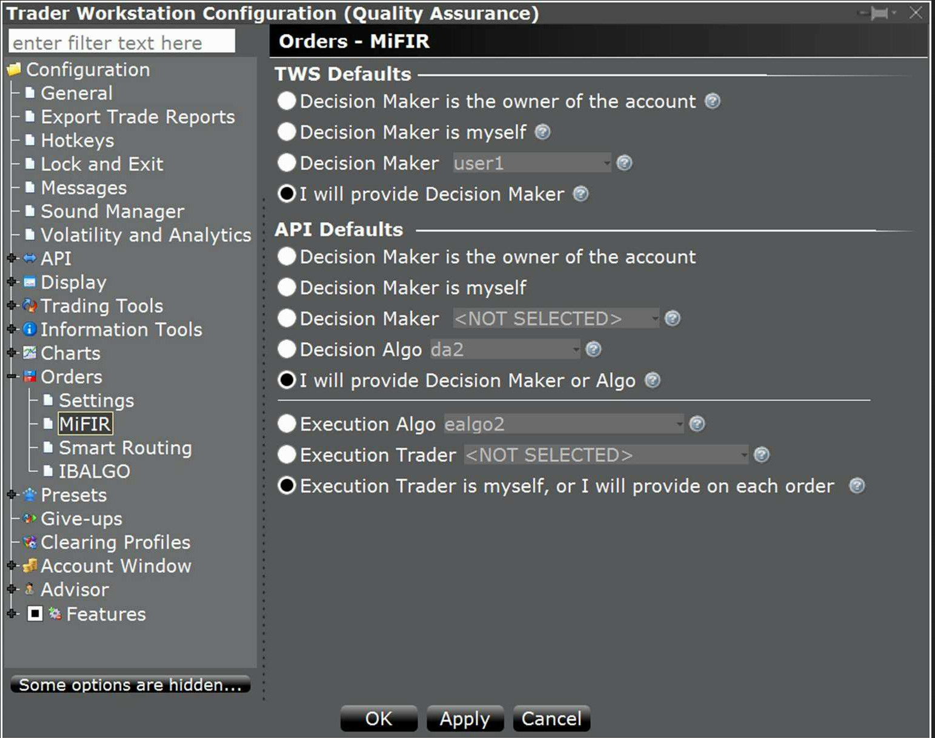Viewport: 935px width, 738px height.
Task: Select TWS 'Decision Maker' user1 radio button
Action: pos(287,163)
